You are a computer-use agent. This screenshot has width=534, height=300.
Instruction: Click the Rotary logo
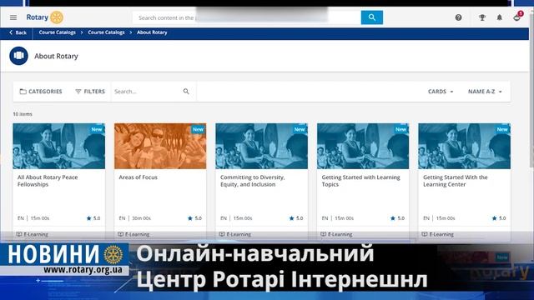[44, 17]
